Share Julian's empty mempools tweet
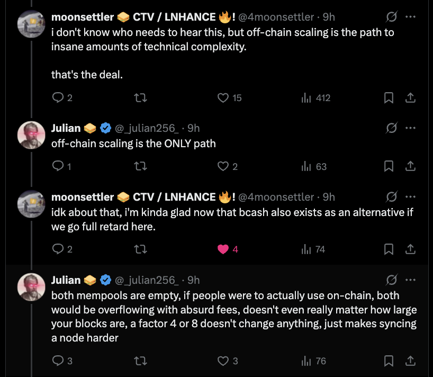Viewport: 433px width, 377px height. click(409, 361)
